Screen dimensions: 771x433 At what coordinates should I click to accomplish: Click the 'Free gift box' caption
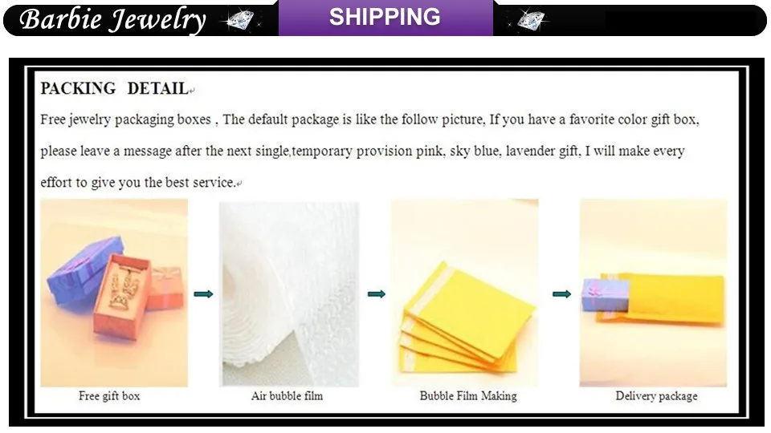(x=109, y=396)
